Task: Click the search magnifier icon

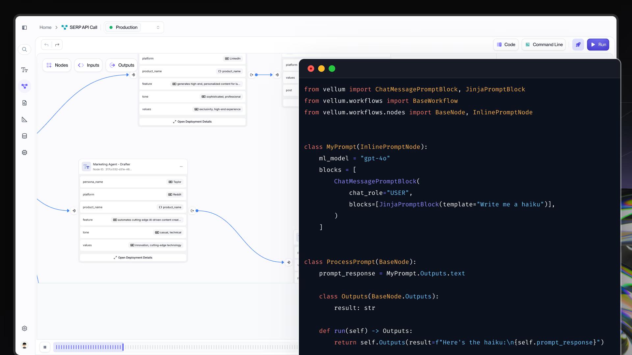Action: pos(24,49)
